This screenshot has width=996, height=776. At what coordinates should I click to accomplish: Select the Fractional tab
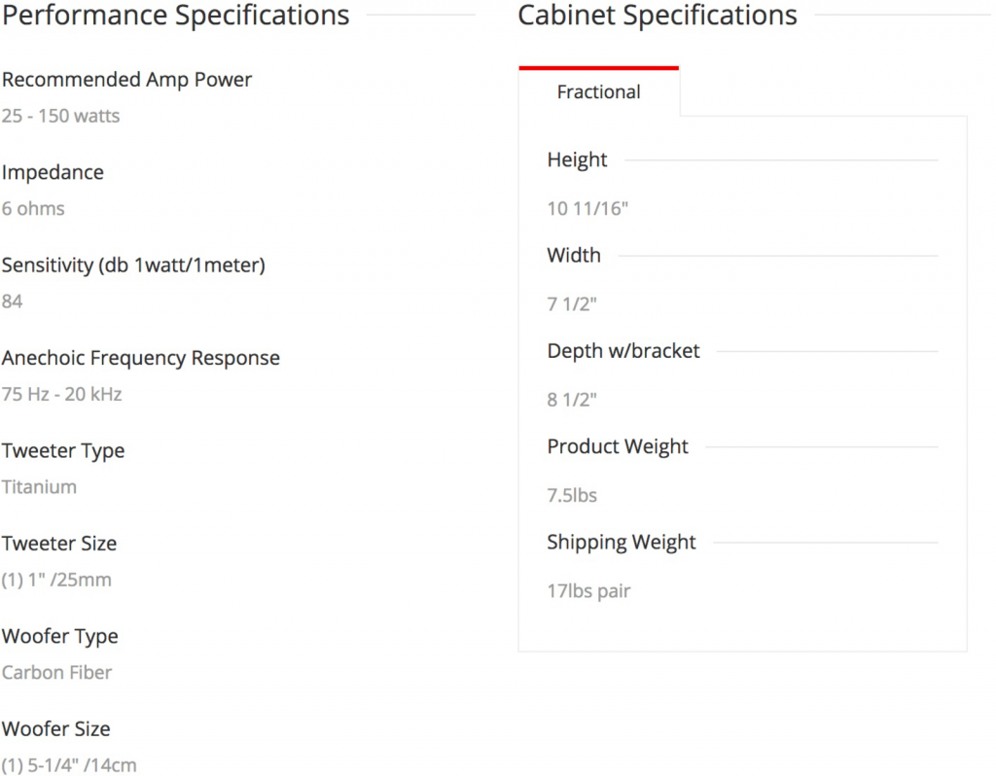[x=598, y=92]
